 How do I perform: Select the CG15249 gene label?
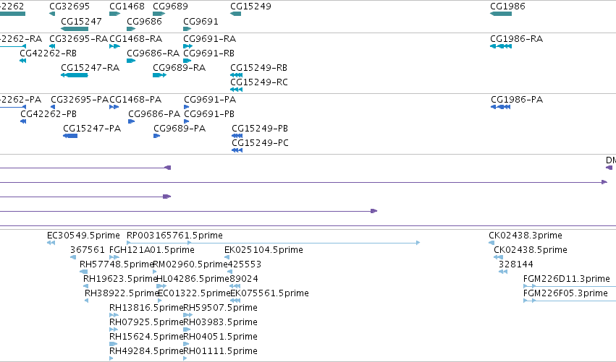tap(250, 7)
